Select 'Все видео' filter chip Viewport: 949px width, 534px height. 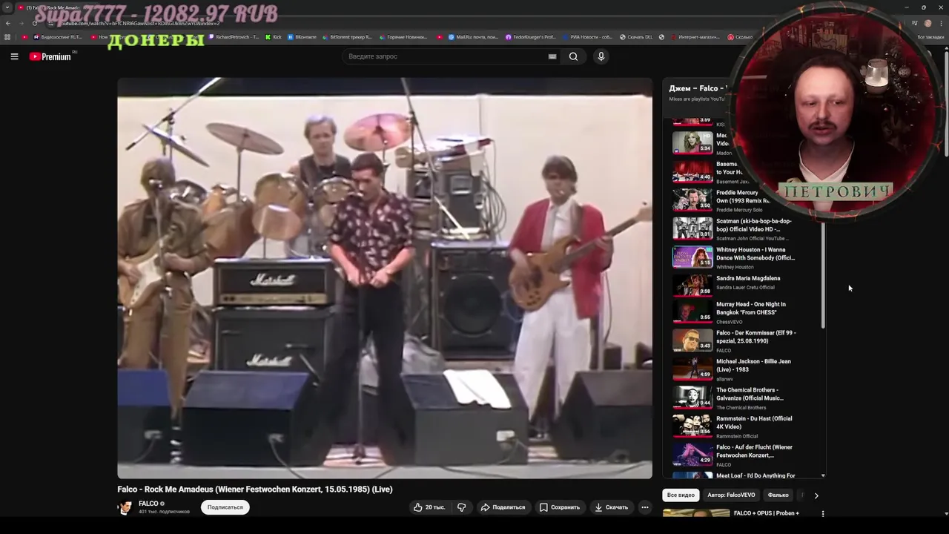click(x=681, y=495)
